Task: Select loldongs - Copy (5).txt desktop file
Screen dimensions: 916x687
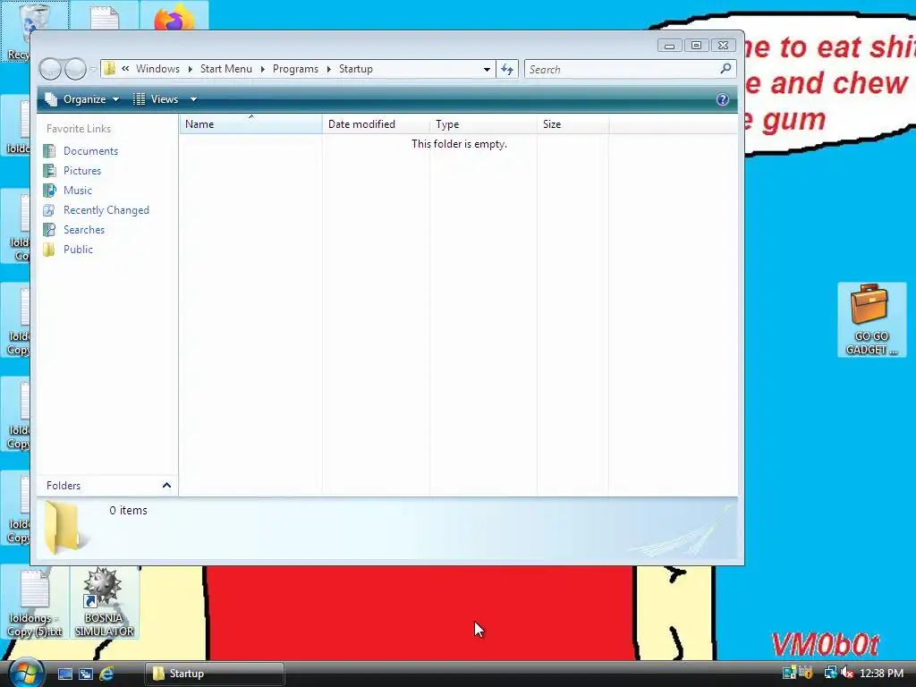Action: 35,602
